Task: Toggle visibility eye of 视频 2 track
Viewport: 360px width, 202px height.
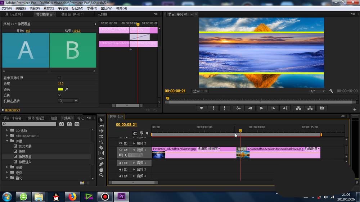Action: click(x=121, y=143)
